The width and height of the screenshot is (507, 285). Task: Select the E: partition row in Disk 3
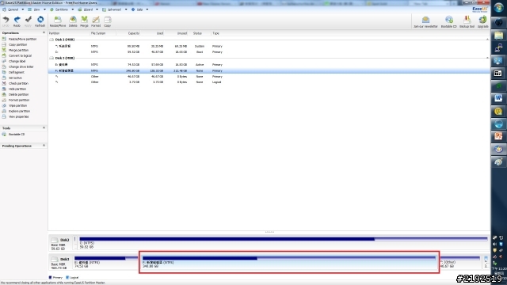pyautogui.click(x=269, y=65)
